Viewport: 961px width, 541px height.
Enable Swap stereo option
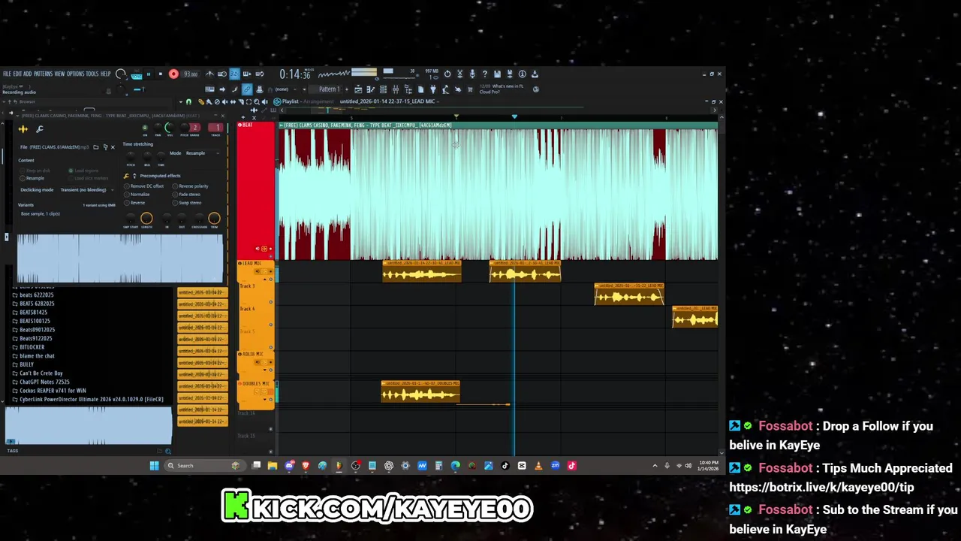tap(187, 203)
